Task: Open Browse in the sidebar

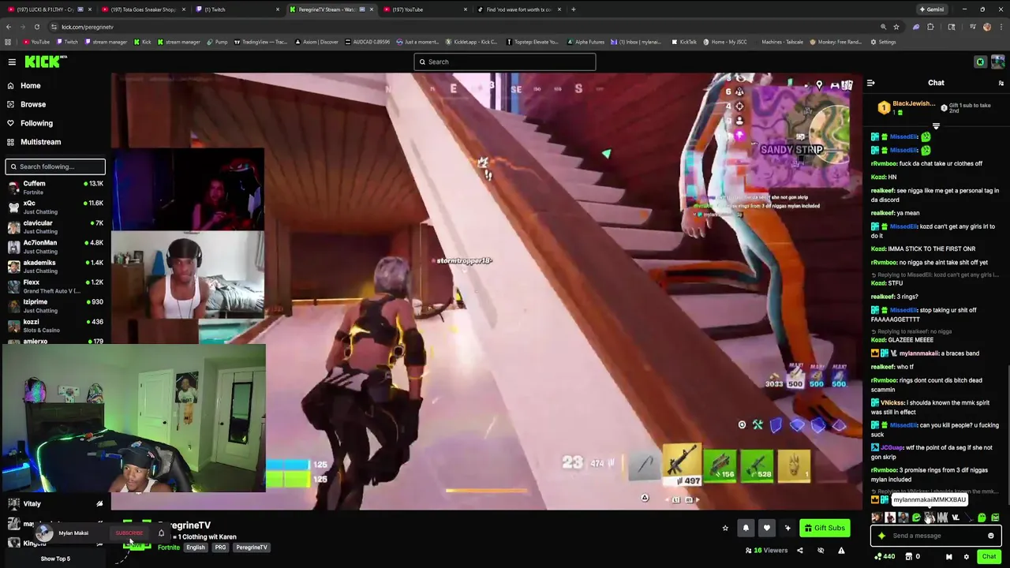Action: click(32, 104)
